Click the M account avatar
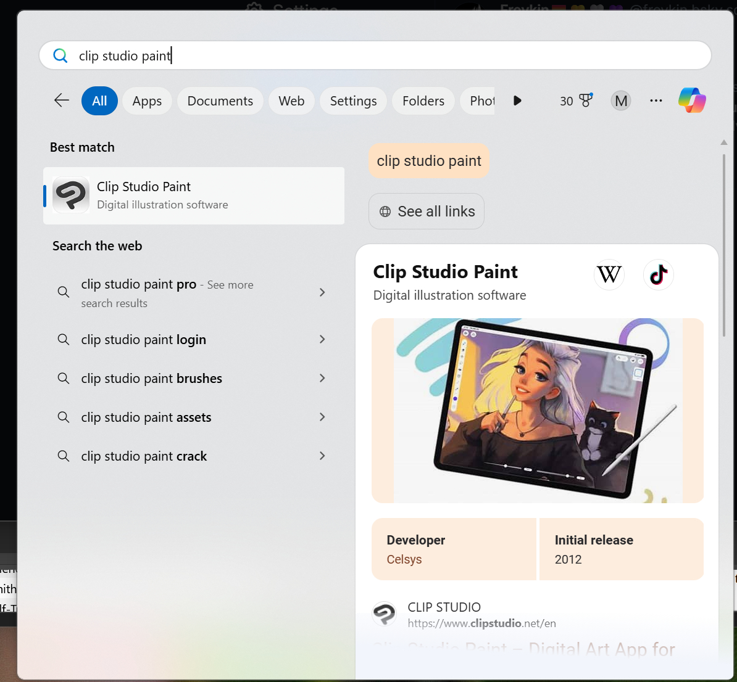The height and width of the screenshot is (682, 737). click(621, 101)
